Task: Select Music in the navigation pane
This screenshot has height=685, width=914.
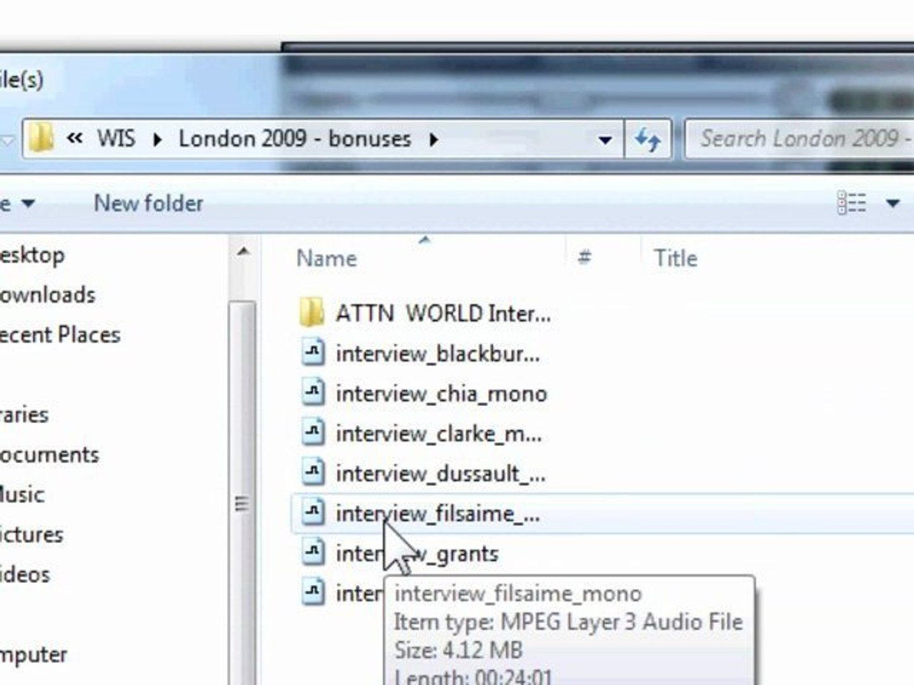Action: 22,495
